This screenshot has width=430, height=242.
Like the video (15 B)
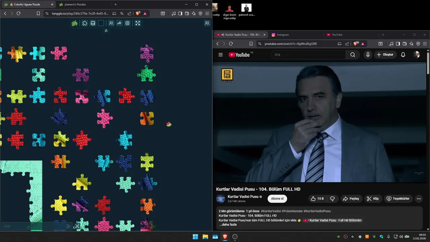click(317, 199)
